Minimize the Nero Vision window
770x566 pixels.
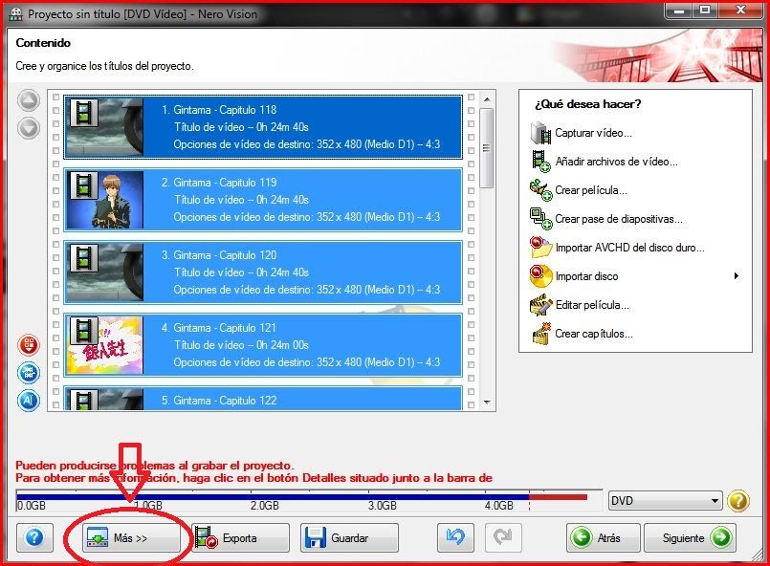click(679, 10)
